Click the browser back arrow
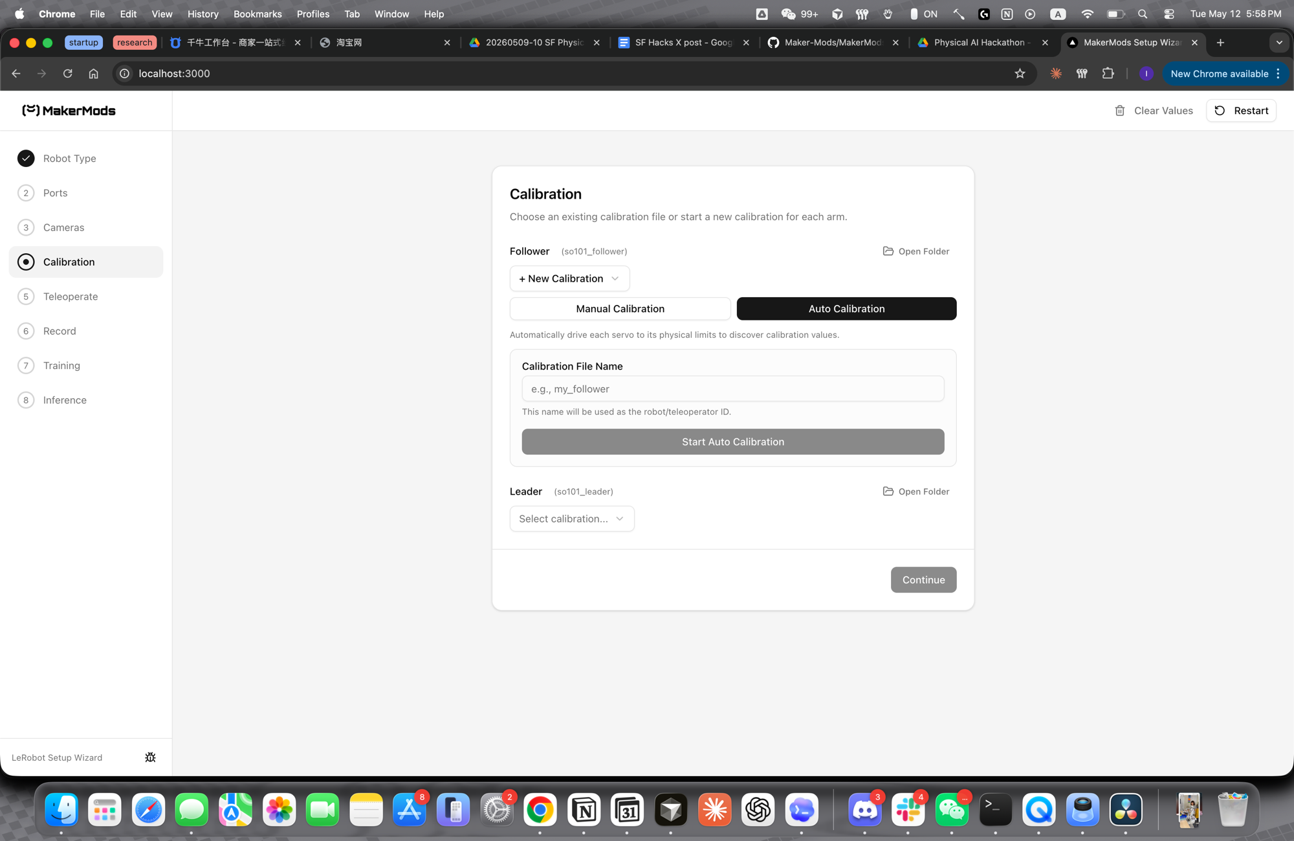The width and height of the screenshot is (1294, 841). pyautogui.click(x=16, y=74)
